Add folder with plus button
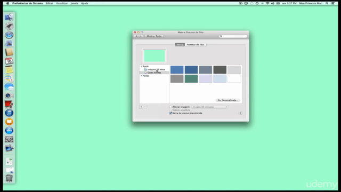Screen dimensions: 341x192 tap(141, 107)
